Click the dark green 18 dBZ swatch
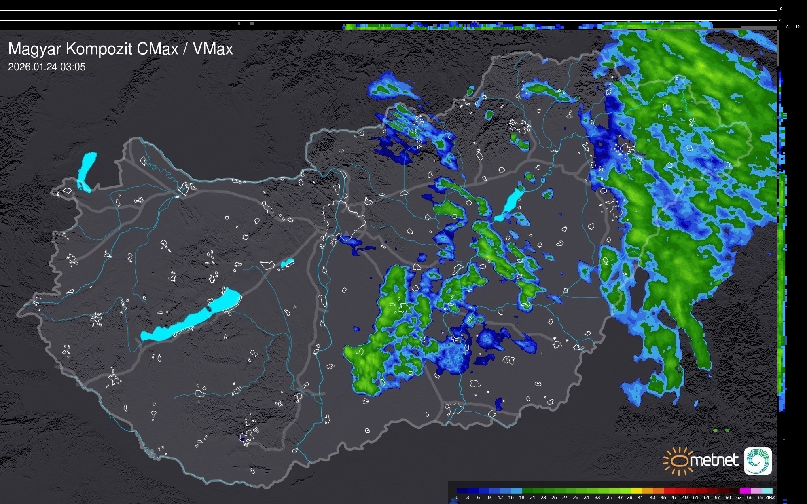Image resolution: width=807 pixels, height=504 pixels. tap(527, 491)
